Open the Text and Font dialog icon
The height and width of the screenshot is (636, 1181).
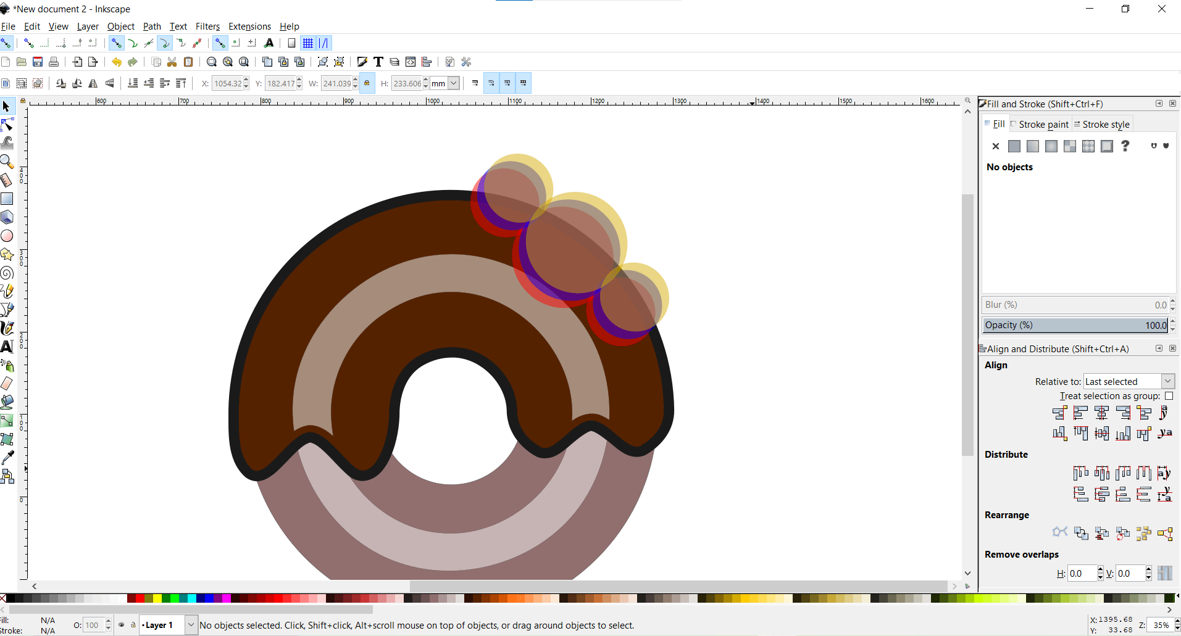(x=378, y=62)
